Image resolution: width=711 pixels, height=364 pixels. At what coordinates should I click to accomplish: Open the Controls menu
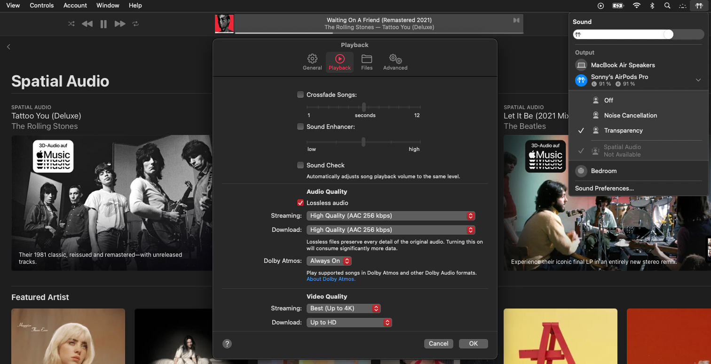click(x=42, y=6)
